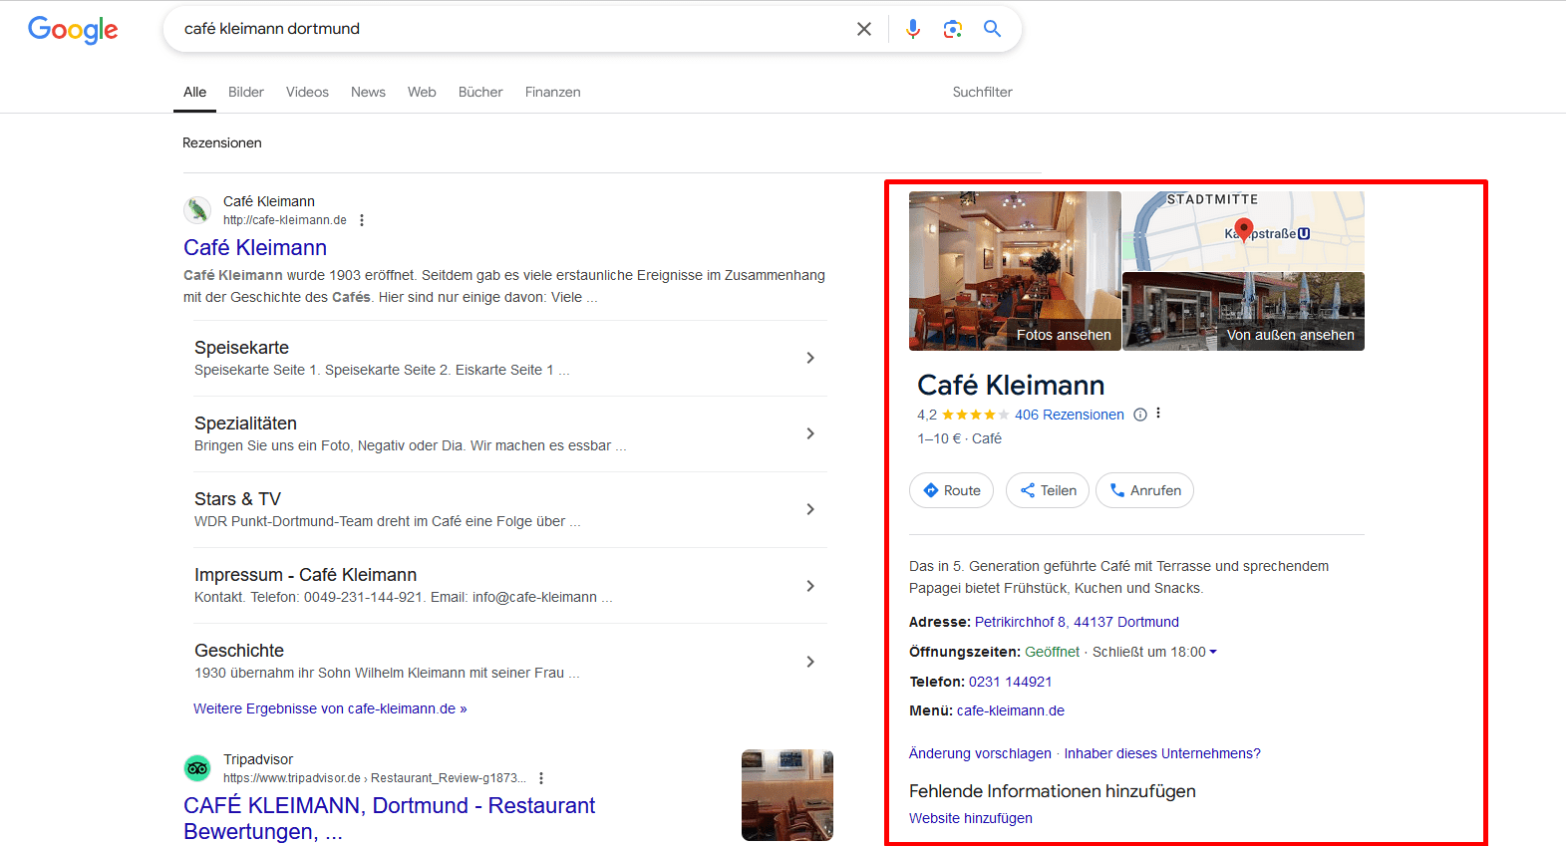Select the Alle tab
1566x846 pixels.
tap(195, 92)
